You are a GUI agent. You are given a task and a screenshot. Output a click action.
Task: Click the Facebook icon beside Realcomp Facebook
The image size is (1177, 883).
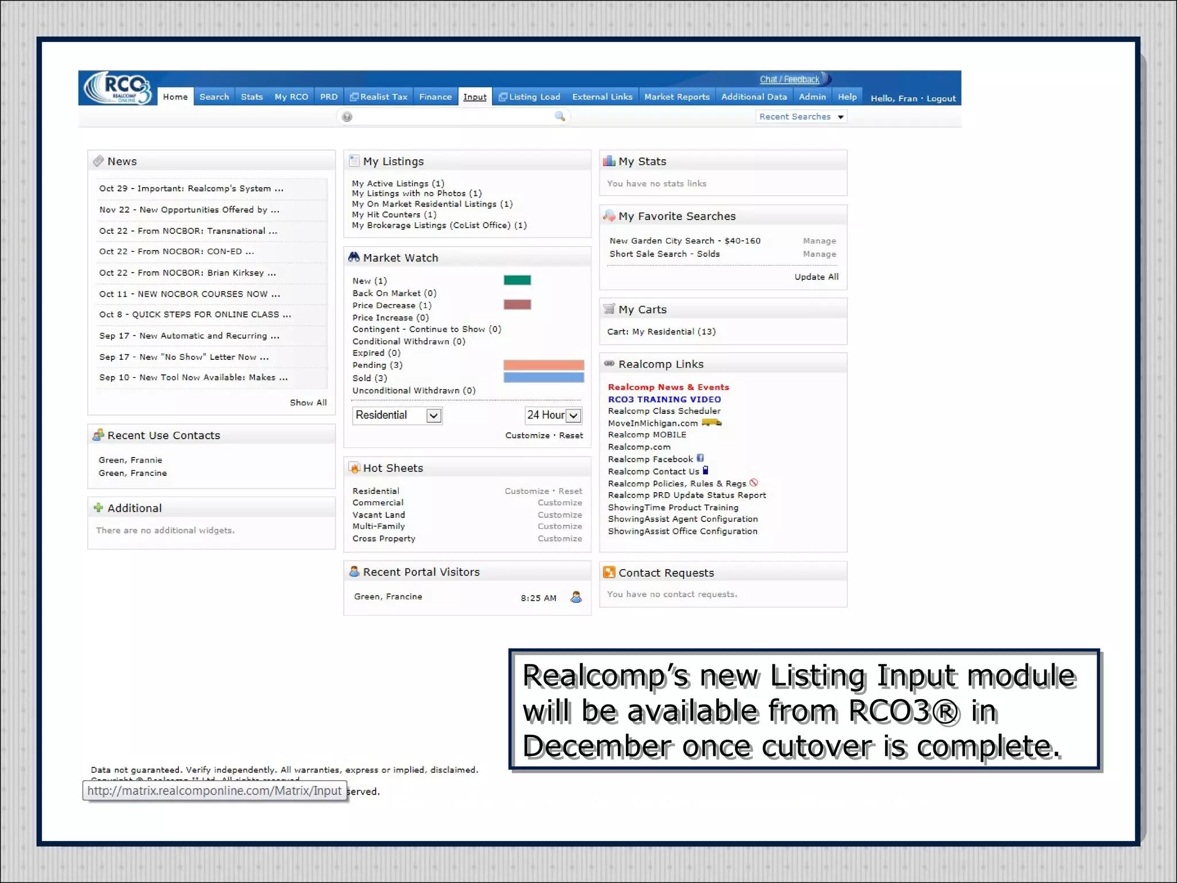tap(700, 458)
